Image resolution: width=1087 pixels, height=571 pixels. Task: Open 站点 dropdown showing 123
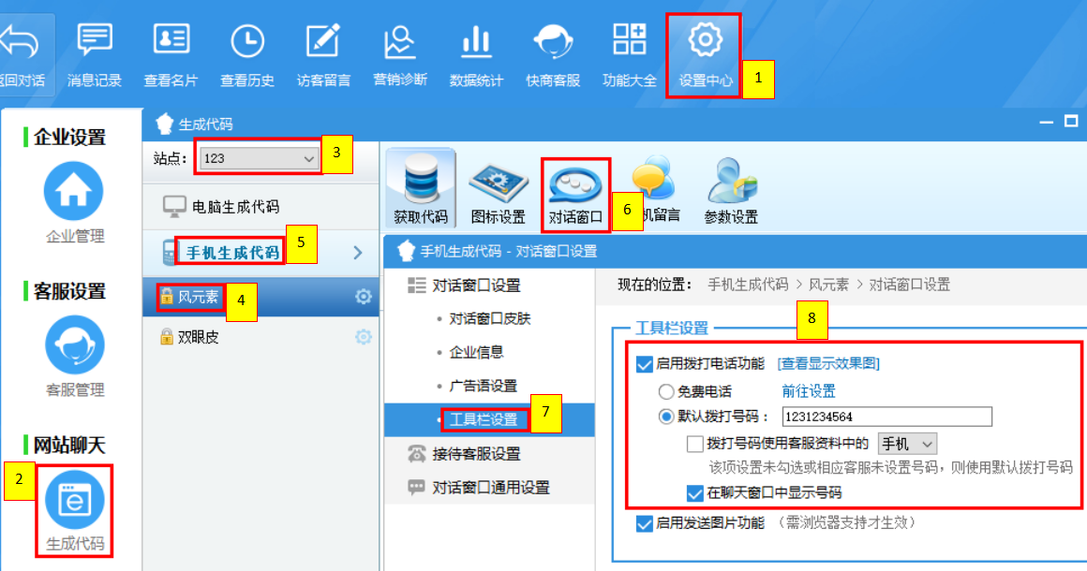[258, 158]
